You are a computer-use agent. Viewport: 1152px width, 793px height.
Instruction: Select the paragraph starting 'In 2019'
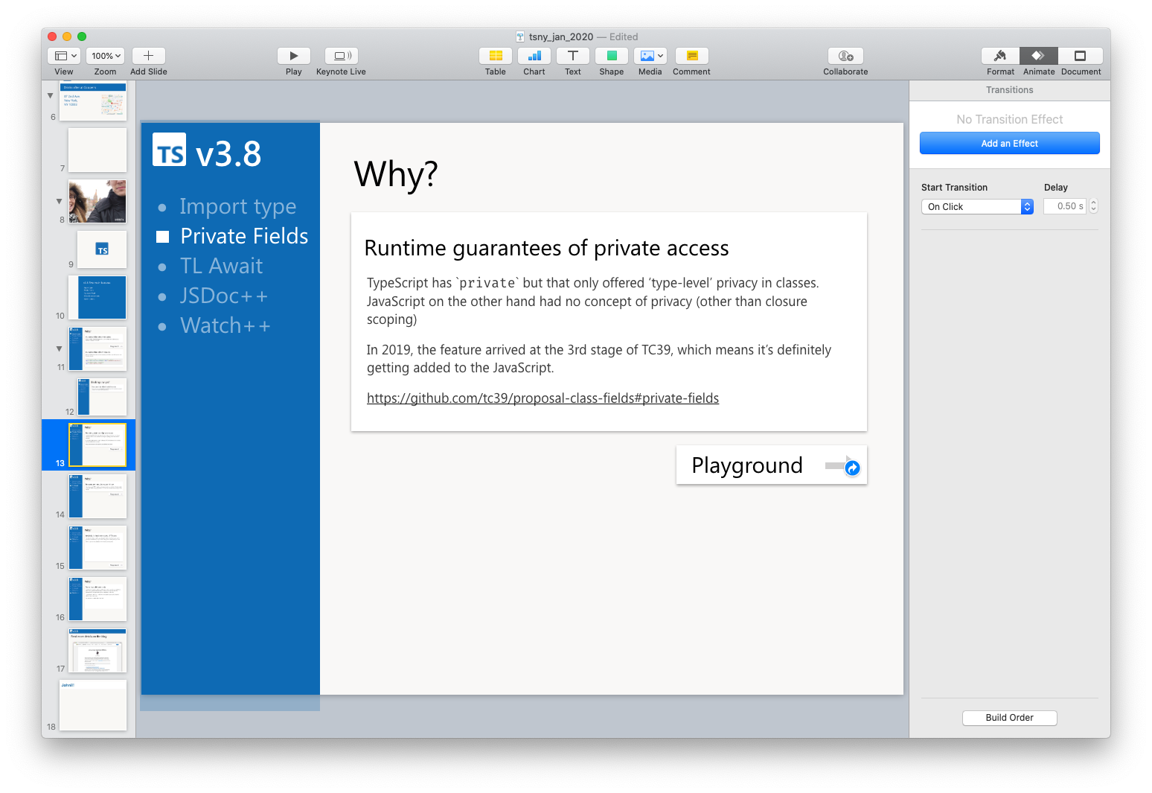tap(599, 359)
